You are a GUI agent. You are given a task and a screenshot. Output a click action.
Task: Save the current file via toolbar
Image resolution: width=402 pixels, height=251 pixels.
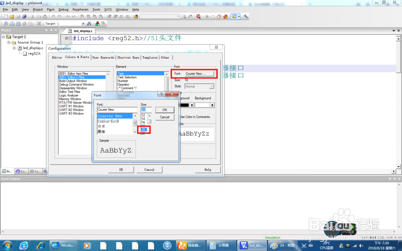pyautogui.click(x=18, y=16)
